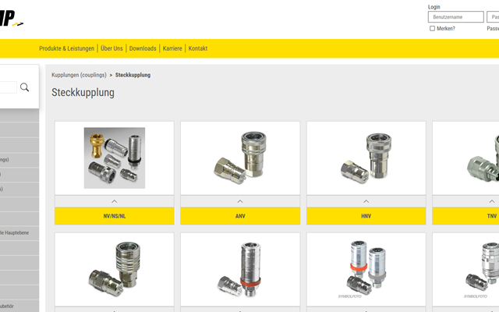Click the company logo
This screenshot has height=312, width=499.
coord(11,19)
